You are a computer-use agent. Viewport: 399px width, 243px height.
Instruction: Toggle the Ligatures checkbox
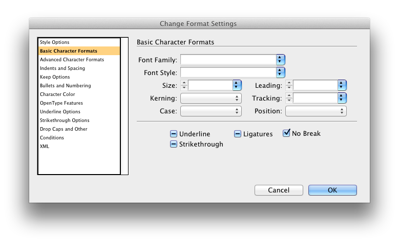tap(238, 134)
